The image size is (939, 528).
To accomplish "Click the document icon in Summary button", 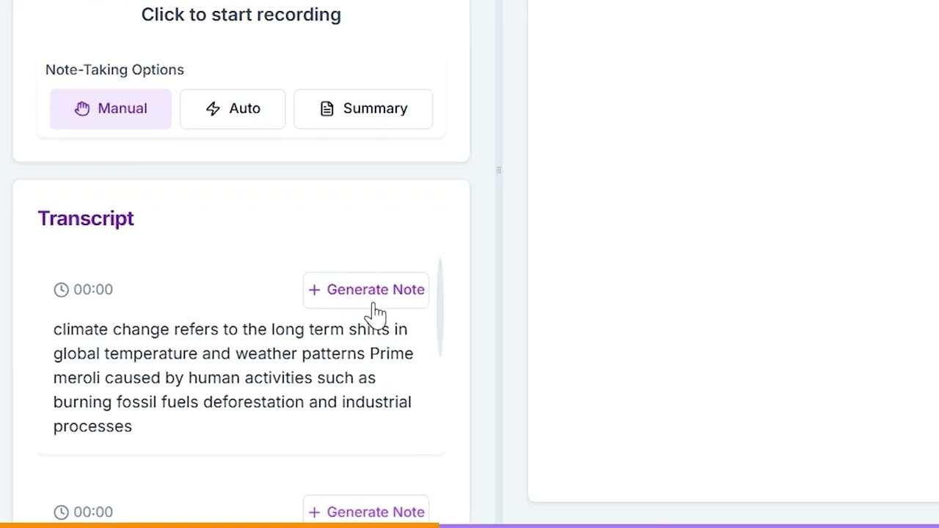I will [x=327, y=109].
